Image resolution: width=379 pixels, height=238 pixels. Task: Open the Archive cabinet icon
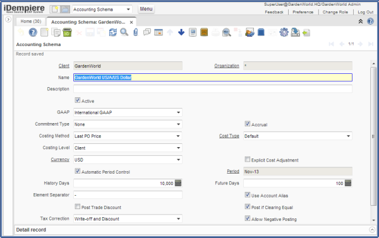click(x=204, y=32)
